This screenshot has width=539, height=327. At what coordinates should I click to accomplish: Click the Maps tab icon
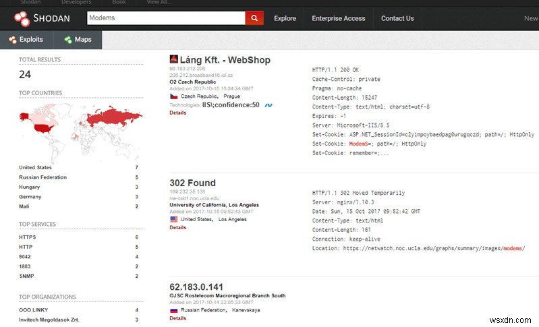pyautogui.click(x=68, y=40)
